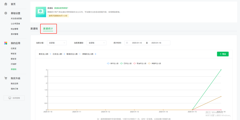The width and height of the screenshot is (240, 120).
Task: Switch to the 渠道统计 tab
Action: (48, 29)
